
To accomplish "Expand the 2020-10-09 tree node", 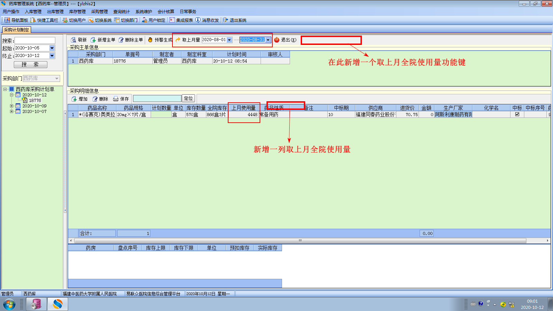I will (x=11, y=106).
